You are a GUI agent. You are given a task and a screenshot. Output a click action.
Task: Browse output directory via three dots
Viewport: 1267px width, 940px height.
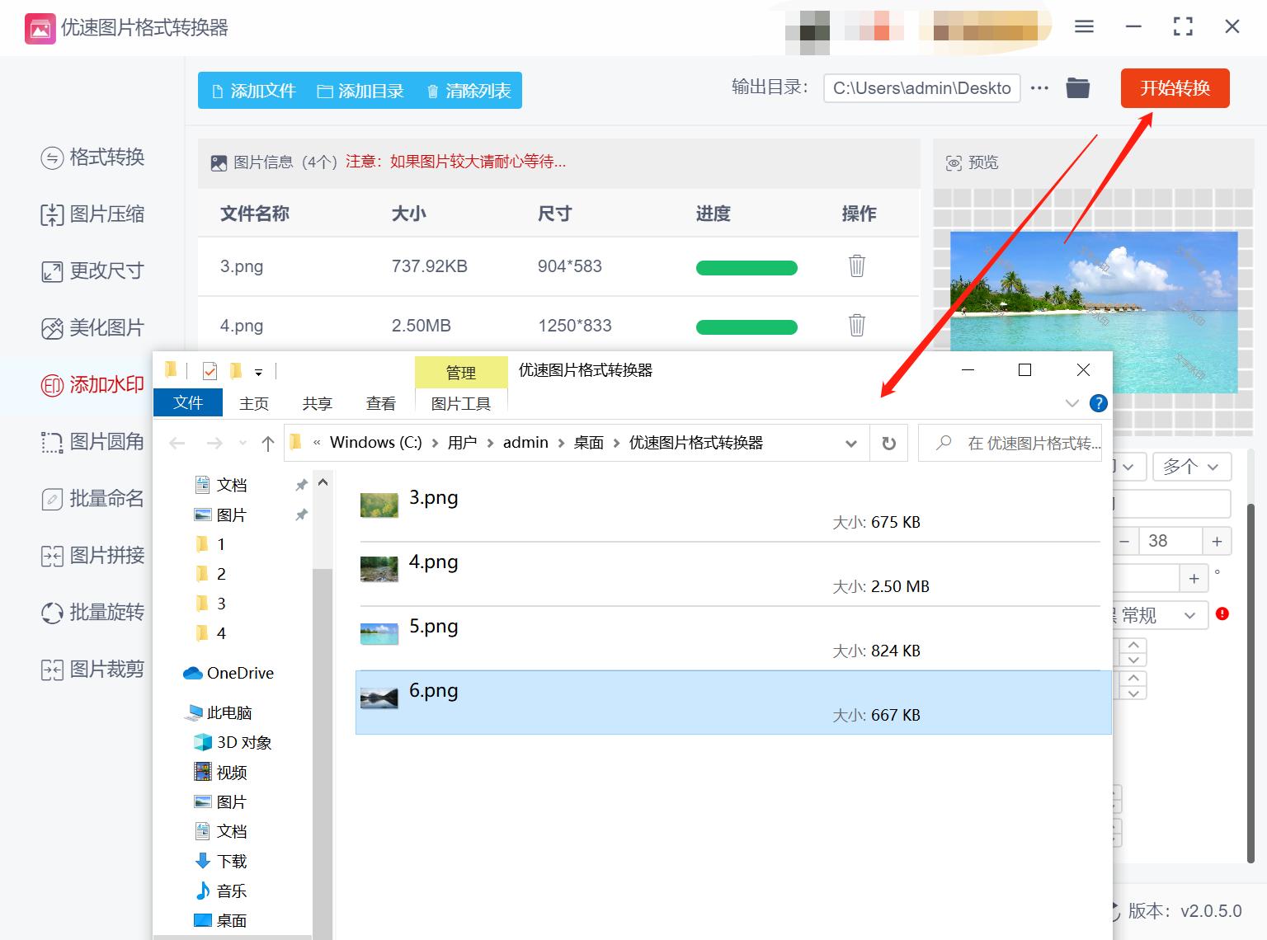coord(1039,87)
